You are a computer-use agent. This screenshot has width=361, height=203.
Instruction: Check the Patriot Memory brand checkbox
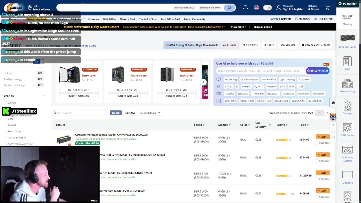pyautogui.click(x=5, y=138)
